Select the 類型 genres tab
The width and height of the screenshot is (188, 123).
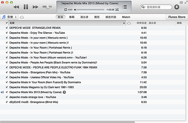[x=97, y=17]
